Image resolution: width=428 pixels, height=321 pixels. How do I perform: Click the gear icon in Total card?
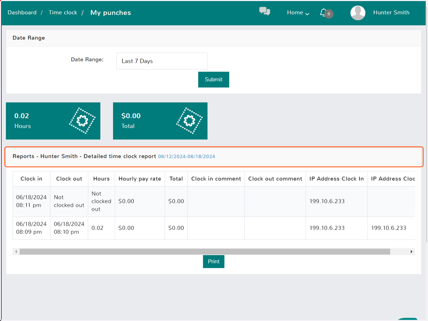pos(189,121)
